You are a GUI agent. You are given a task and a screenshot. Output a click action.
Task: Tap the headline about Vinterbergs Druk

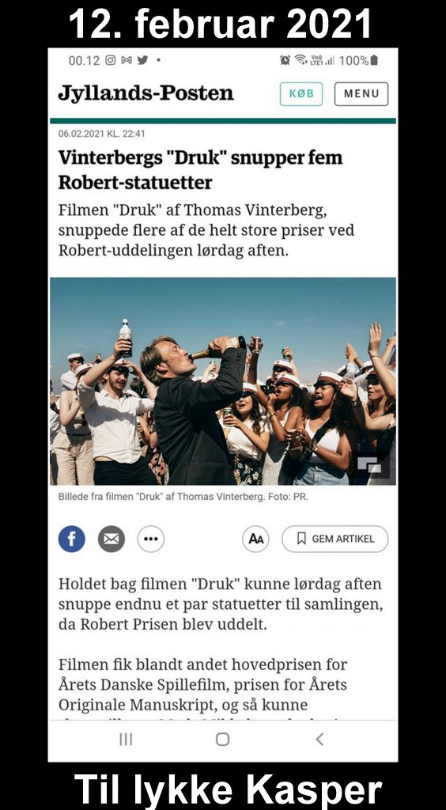pyautogui.click(x=200, y=169)
